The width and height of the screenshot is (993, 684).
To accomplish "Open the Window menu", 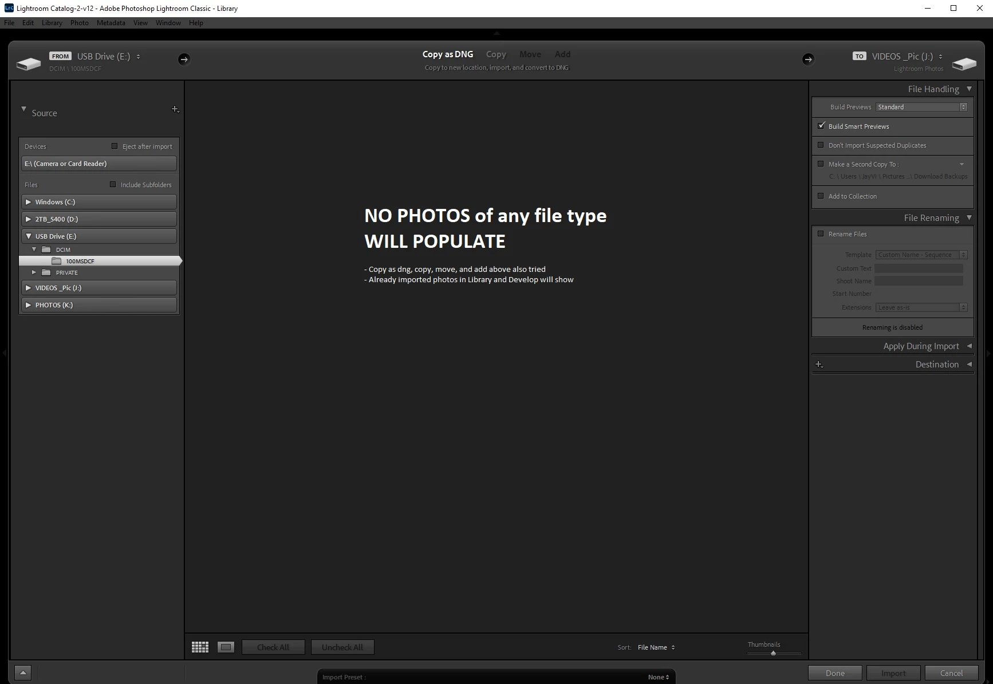I will point(168,23).
